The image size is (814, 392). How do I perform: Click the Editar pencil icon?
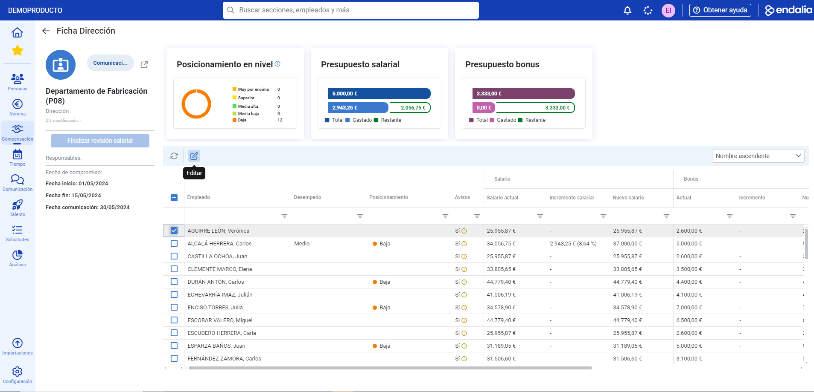click(x=194, y=156)
